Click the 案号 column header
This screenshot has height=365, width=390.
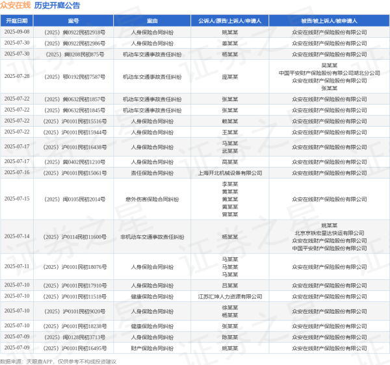[x=73, y=21]
